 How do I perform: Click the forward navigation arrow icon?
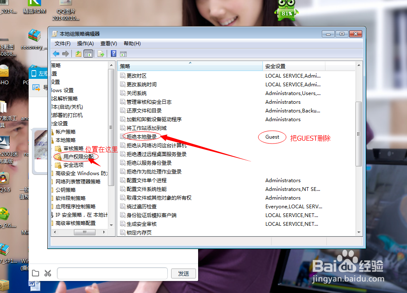pos(66,53)
